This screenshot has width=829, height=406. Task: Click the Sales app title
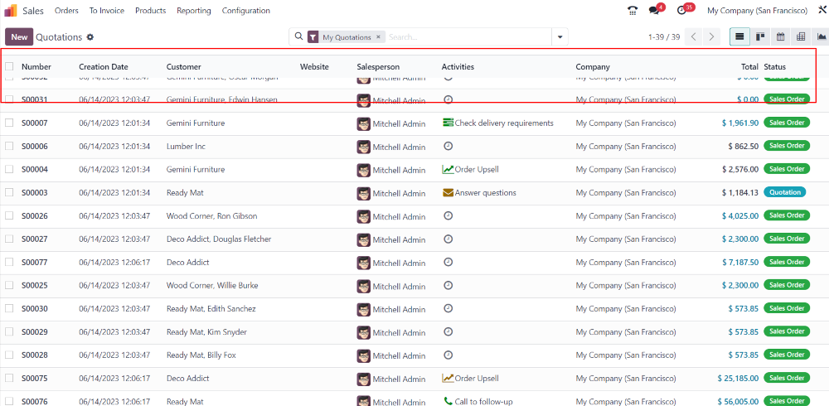33,11
